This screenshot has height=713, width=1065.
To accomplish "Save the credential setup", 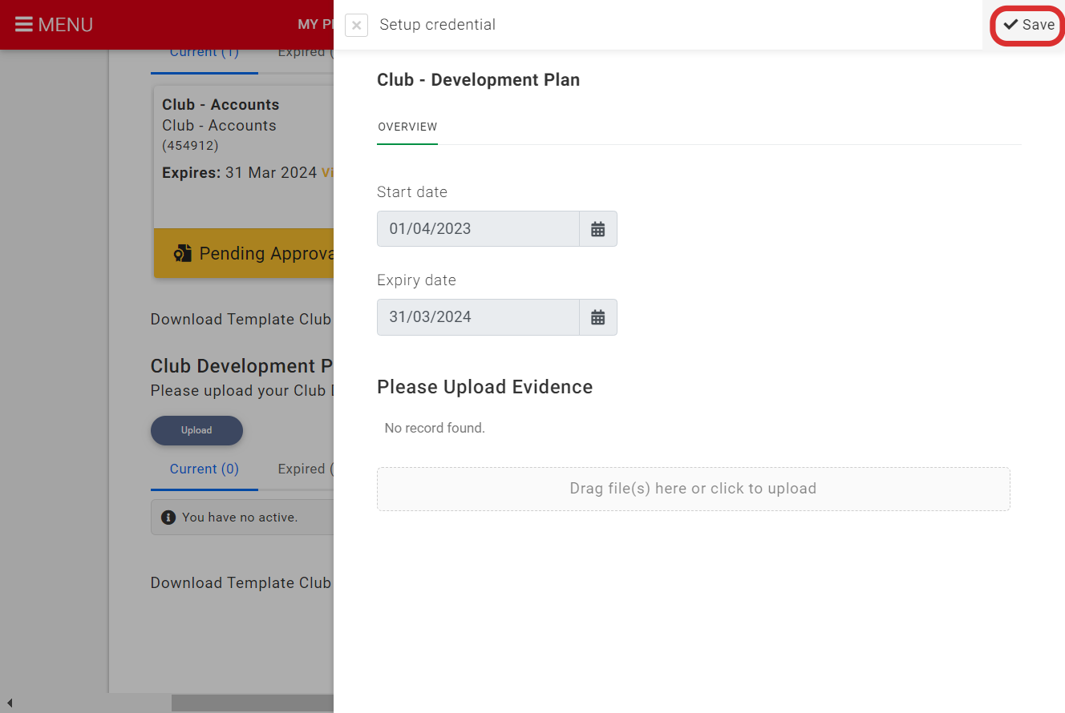I will tap(1029, 25).
